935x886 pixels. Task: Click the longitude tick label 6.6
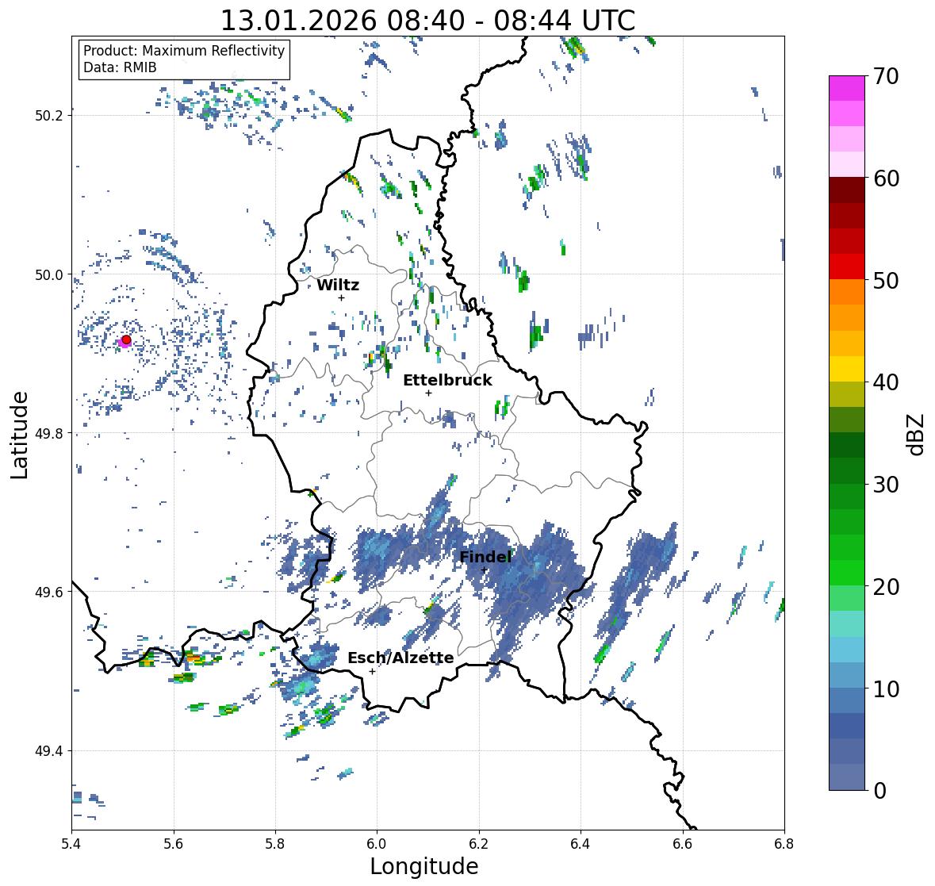point(682,843)
